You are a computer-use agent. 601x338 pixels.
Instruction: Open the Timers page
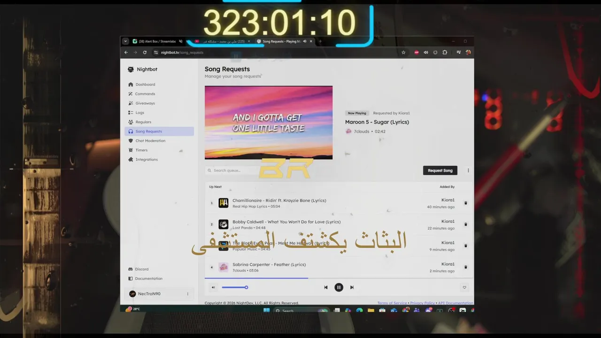[159, 150]
